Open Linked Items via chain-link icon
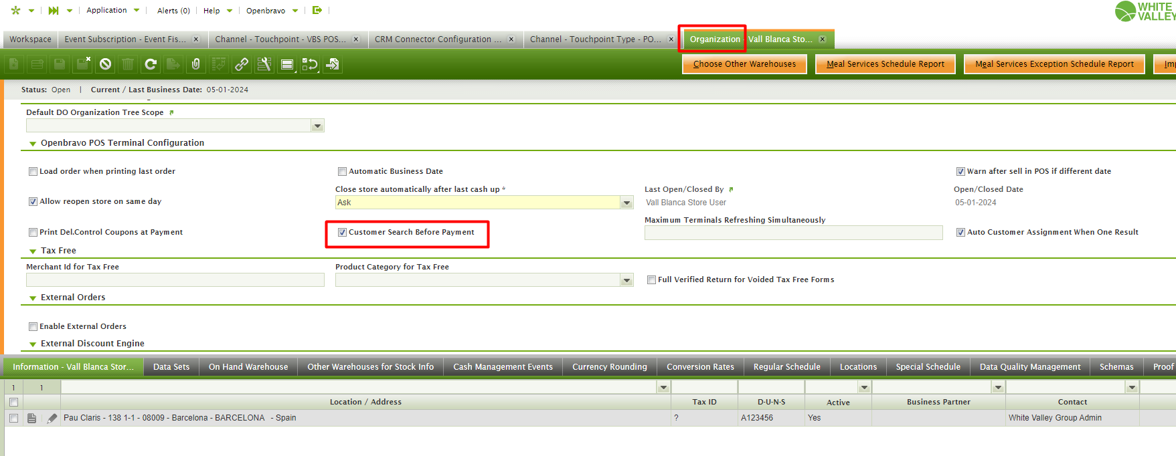This screenshot has width=1176, height=456. (242, 64)
